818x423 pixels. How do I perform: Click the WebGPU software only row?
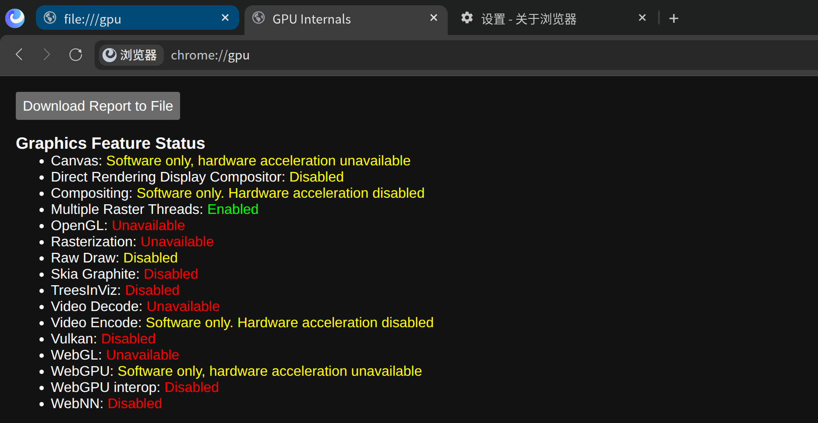pyautogui.click(x=237, y=371)
